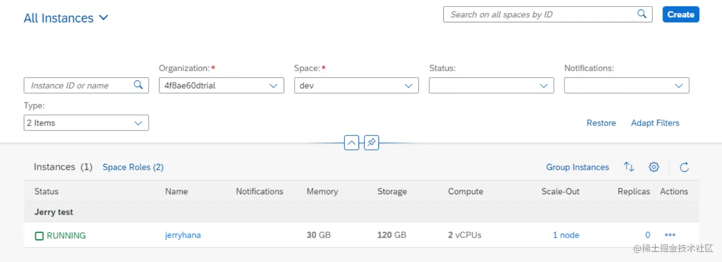722x262 pixels.
Task: Collapse the filter header with arrow button
Action: pyautogui.click(x=352, y=143)
